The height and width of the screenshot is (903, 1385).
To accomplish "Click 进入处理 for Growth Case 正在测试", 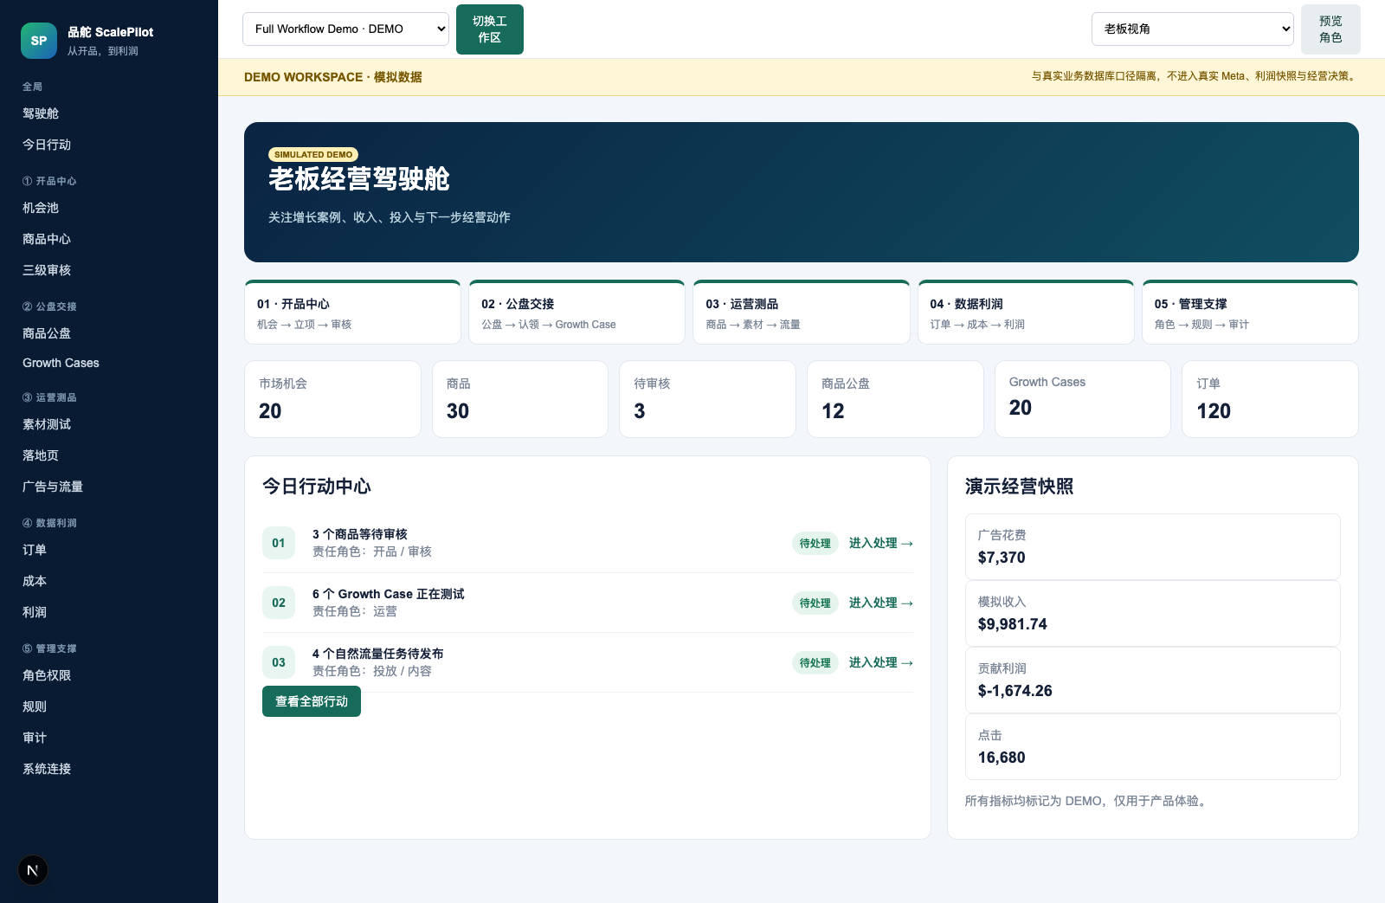I will [x=881, y=603].
